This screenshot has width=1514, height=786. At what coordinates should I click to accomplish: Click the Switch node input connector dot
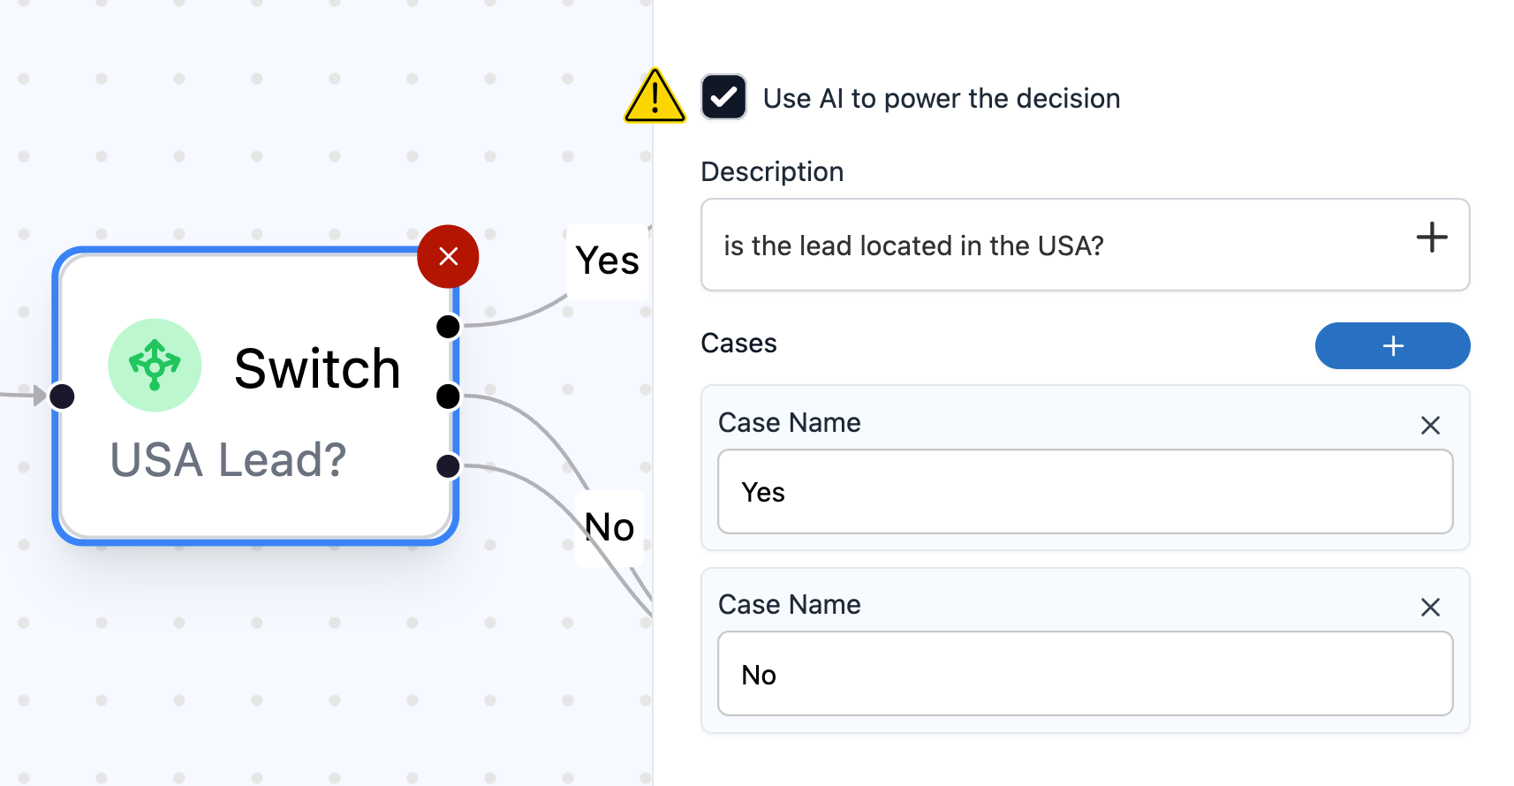(x=62, y=397)
